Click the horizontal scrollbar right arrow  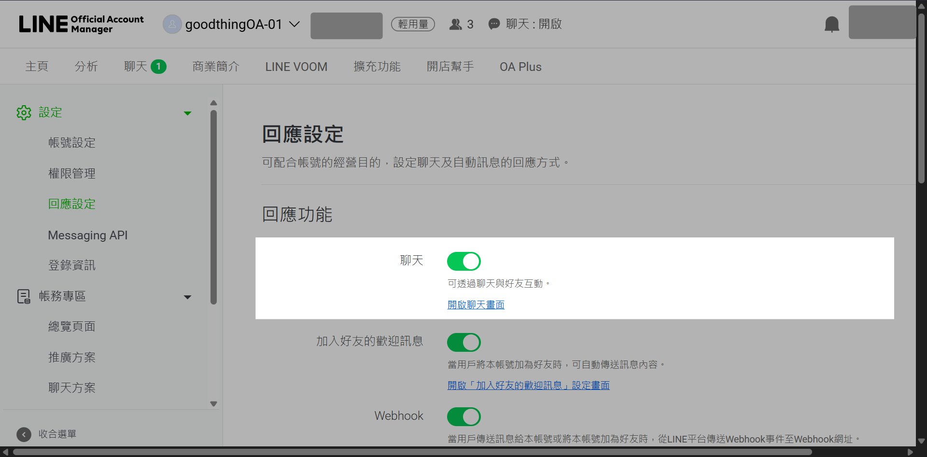[x=910, y=452]
